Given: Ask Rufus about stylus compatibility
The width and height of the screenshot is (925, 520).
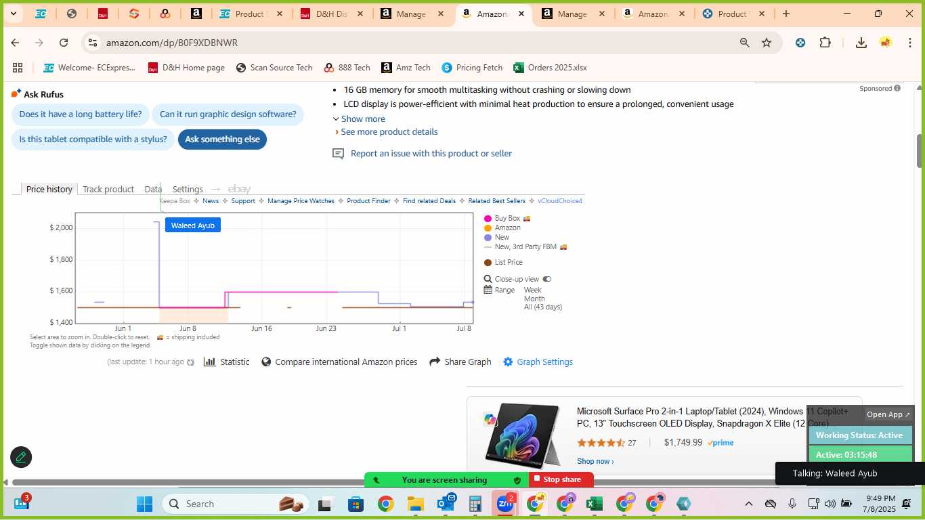Looking at the screenshot, I should click(93, 139).
